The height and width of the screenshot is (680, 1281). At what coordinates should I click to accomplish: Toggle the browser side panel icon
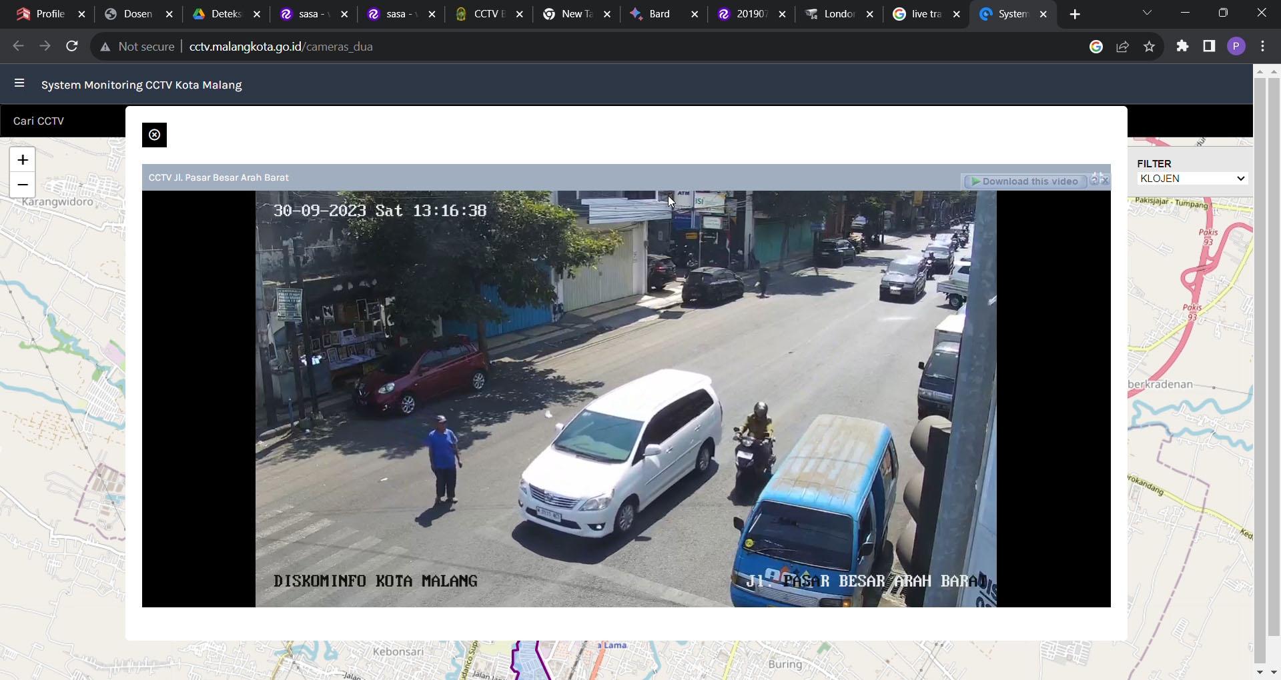[x=1209, y=46]
